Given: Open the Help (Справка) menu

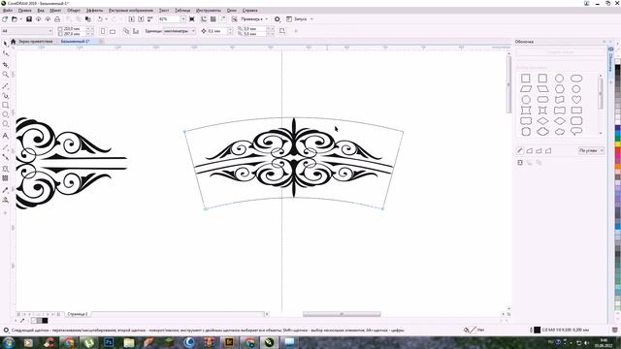Looking at the screenshot, I should click(250, 11).
